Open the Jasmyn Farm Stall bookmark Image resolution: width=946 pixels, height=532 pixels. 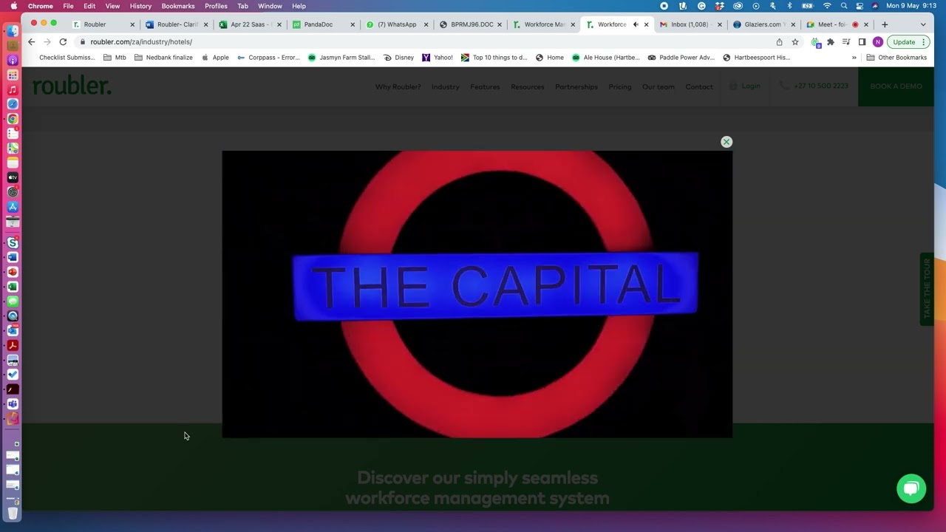coord(341,58)
